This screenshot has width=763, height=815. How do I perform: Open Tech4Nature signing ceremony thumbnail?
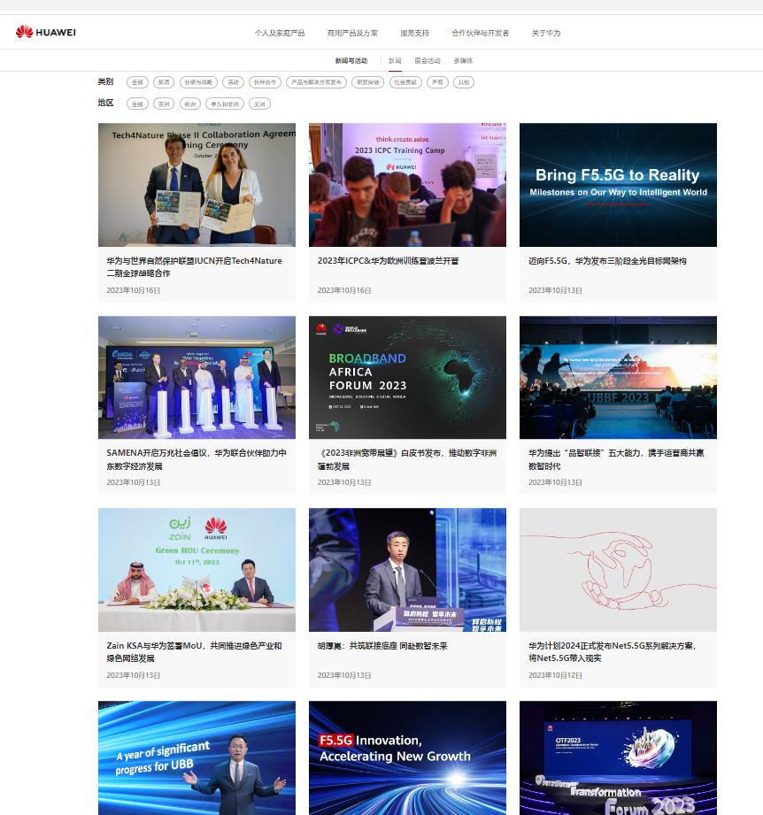click(197, 185)
